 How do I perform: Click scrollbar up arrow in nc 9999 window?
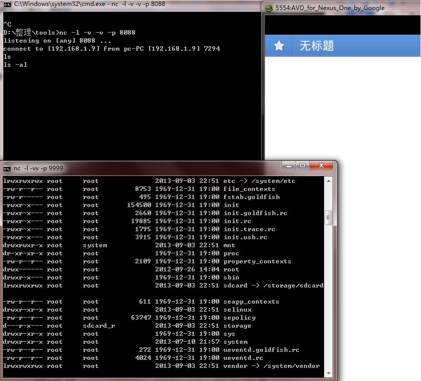pos(329,181)
